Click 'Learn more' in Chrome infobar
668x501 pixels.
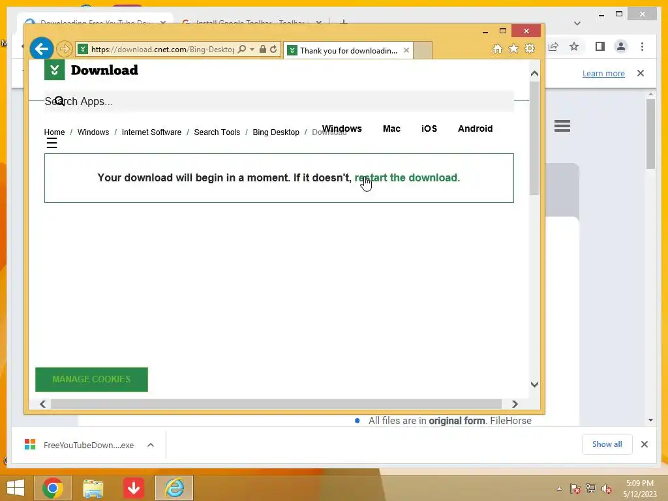point(603,73)
